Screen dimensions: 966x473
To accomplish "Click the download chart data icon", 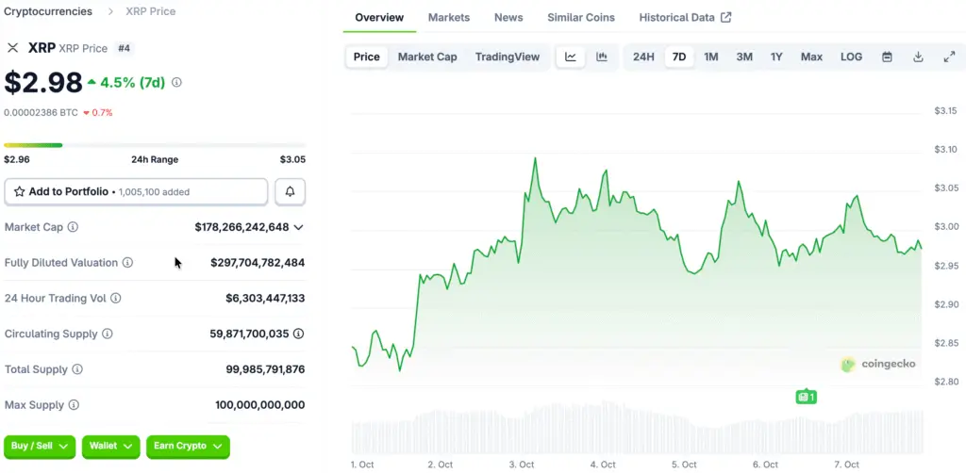I will pos(918,57).
